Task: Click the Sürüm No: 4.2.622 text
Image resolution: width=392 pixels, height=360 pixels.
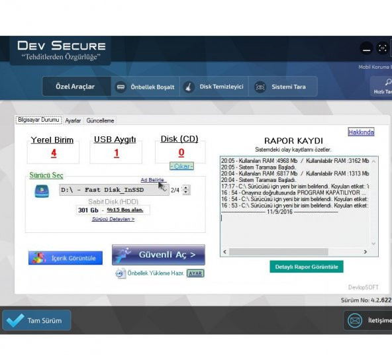Action: [x=366, y=300]
